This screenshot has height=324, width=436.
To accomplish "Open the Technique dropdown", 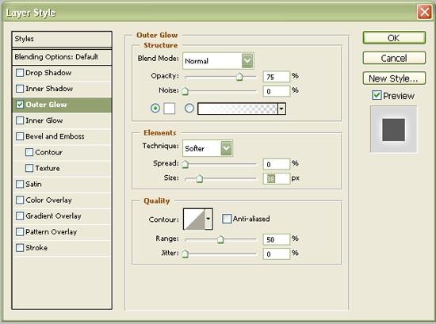I will 227,148.
